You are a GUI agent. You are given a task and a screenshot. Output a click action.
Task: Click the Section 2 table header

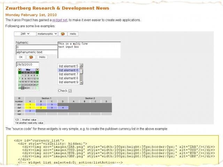(90, 98)
